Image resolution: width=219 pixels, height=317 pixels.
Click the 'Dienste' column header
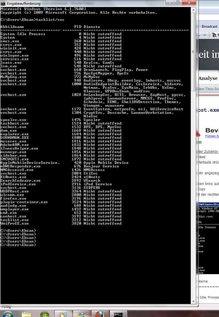(x=92, y=27)
